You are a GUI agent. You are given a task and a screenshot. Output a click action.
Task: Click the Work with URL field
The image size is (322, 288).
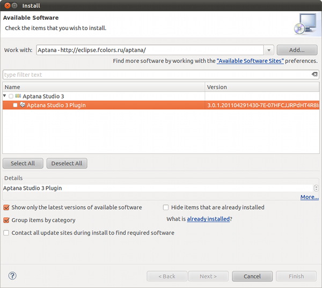150,50
